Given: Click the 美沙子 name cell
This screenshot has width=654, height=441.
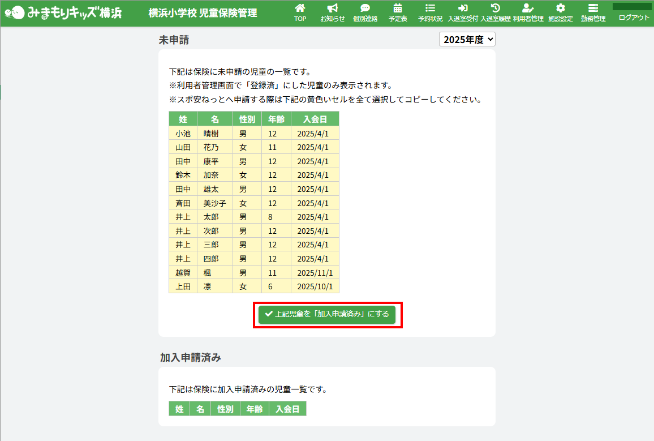Looking at the screenshot, I should [x=215, y=203].
